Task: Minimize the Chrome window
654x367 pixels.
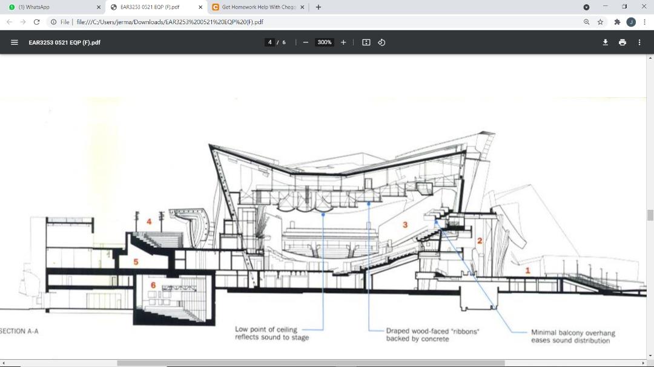Action: (x=605, y=7)
